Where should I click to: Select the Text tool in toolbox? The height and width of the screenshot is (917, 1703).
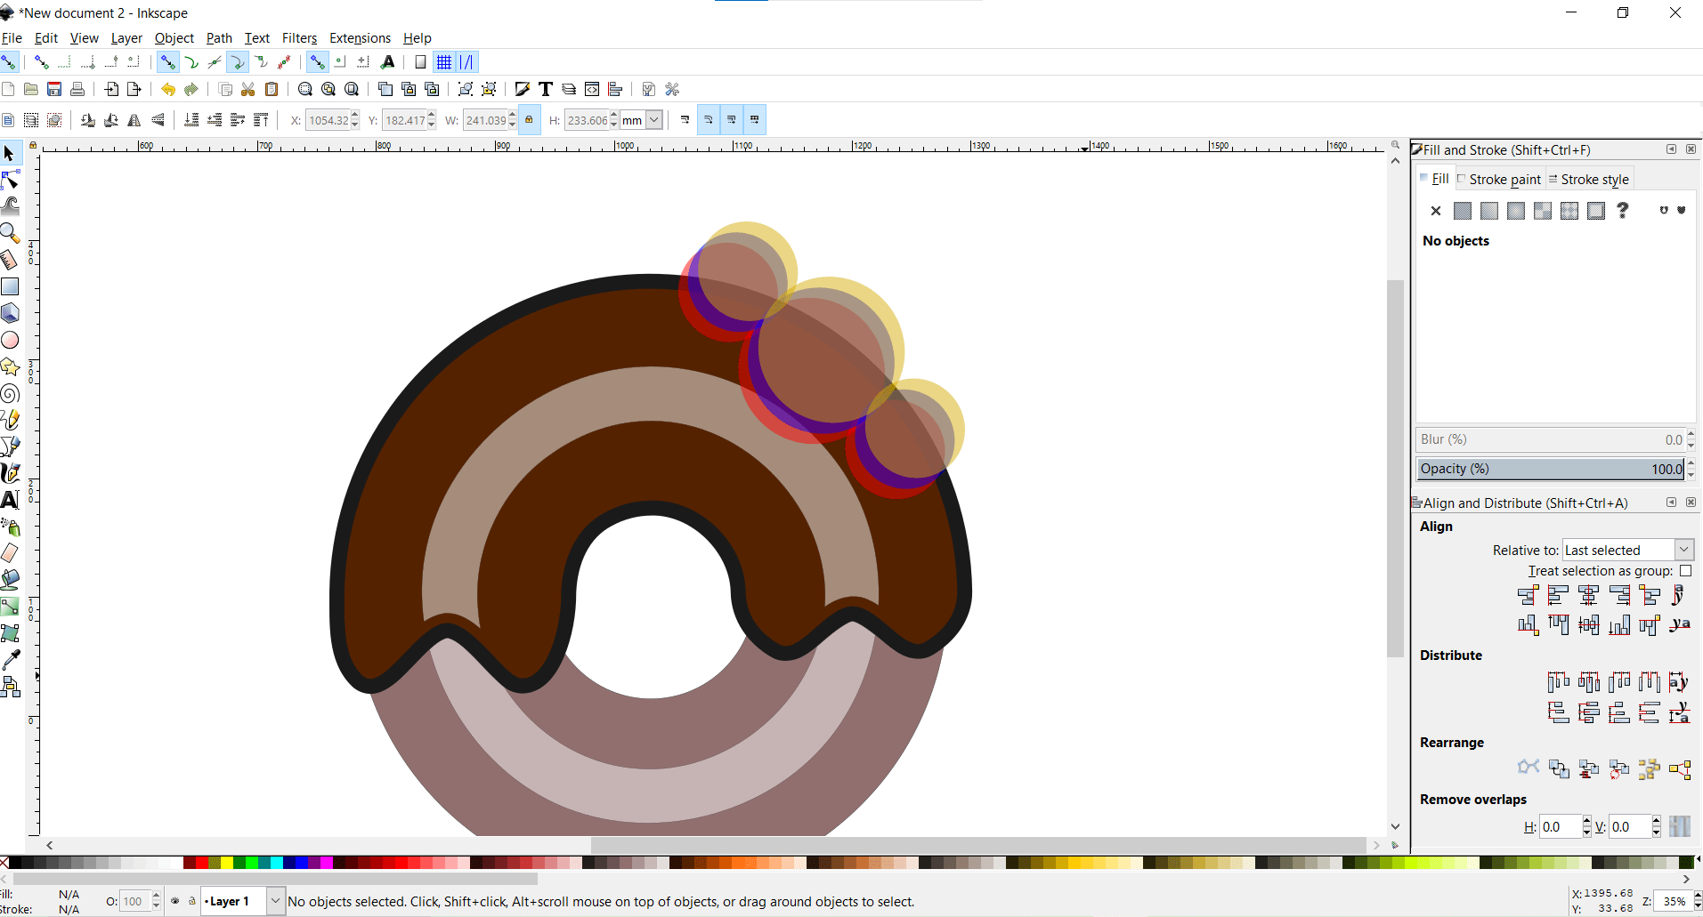[x=10, y=500]
